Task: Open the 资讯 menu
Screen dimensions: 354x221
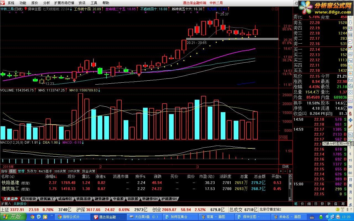Action: [x=82, y=3]
